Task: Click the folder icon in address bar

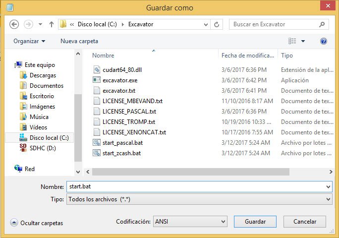Action: tap(63, 24)
